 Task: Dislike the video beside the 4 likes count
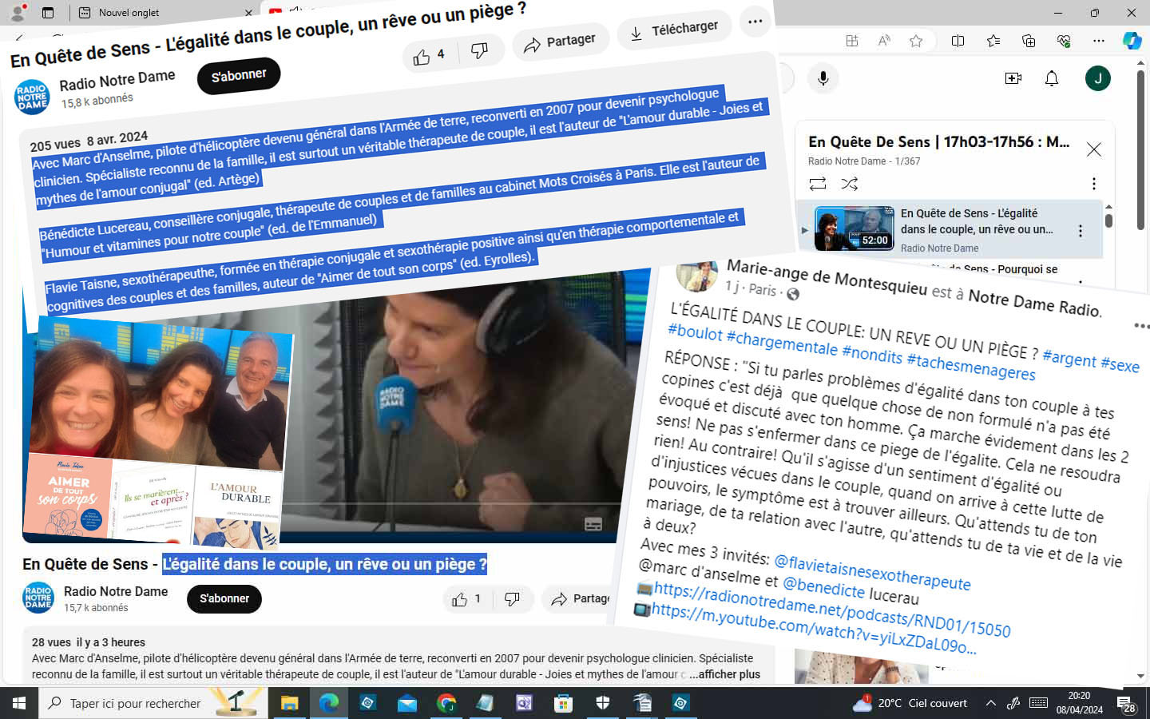(479, 51)
